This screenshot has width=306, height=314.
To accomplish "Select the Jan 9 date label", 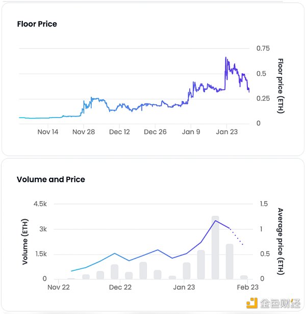I will (191, 132).
